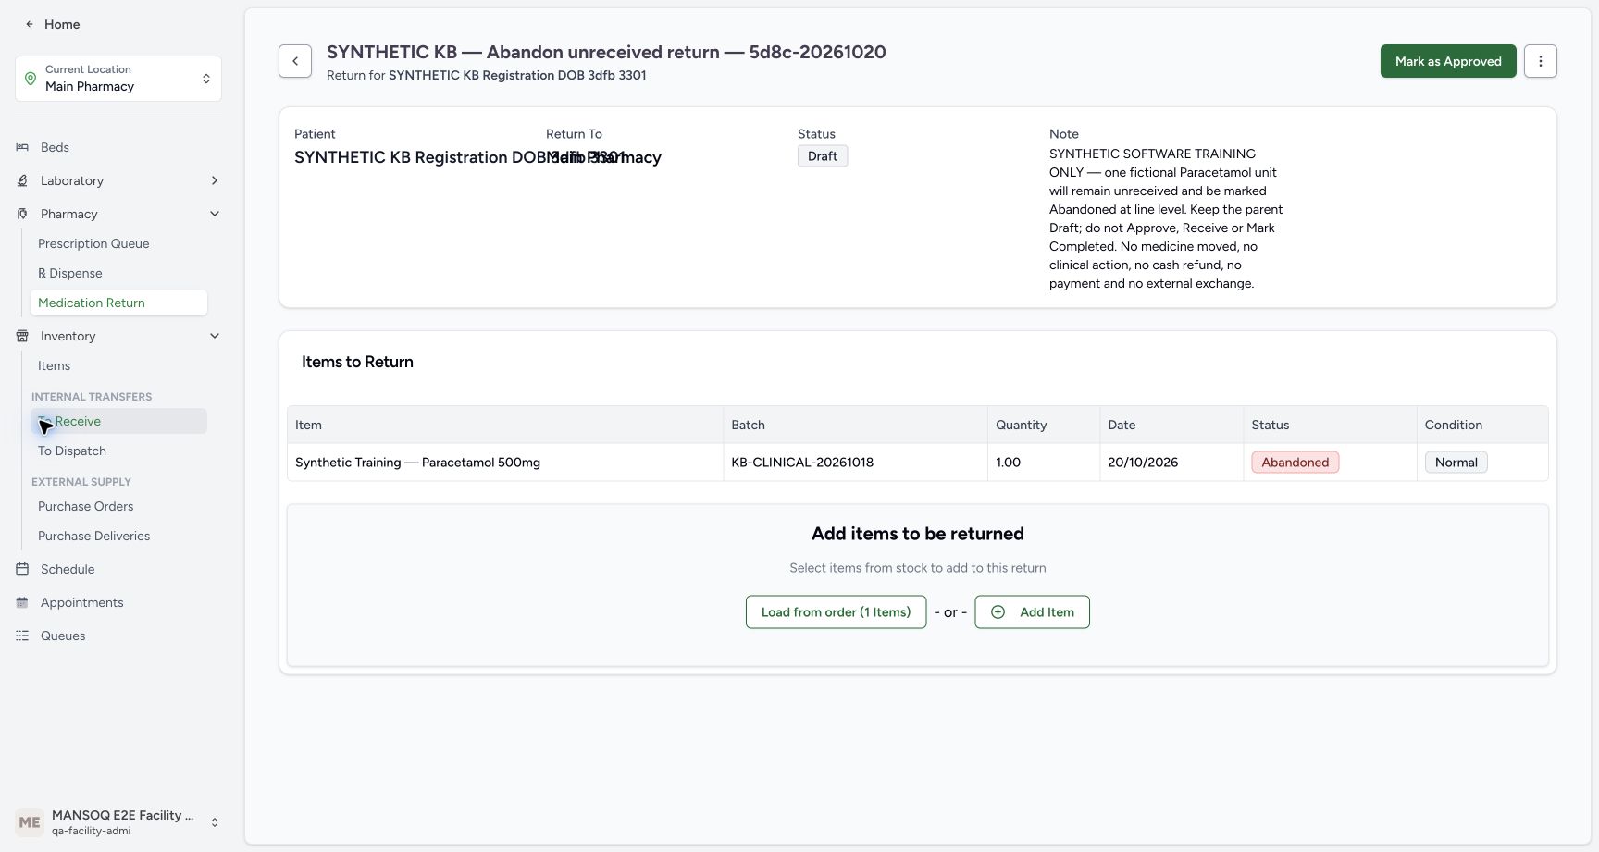The width and height of the screenshot is (1599, 852).
Task: Select the Synthetic Training — Paracetamol 500mg cell
Action: tap(505, 463)
